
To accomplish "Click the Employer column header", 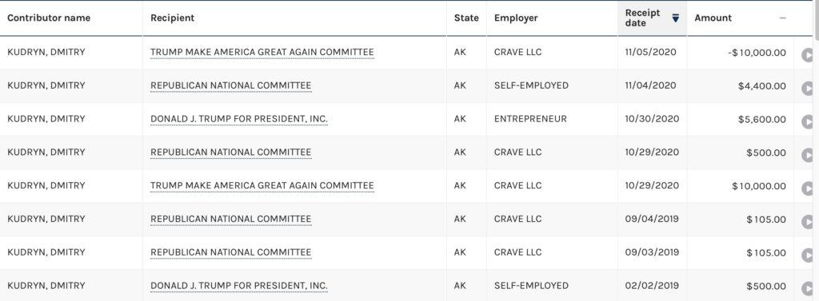I will pos(516,18).
